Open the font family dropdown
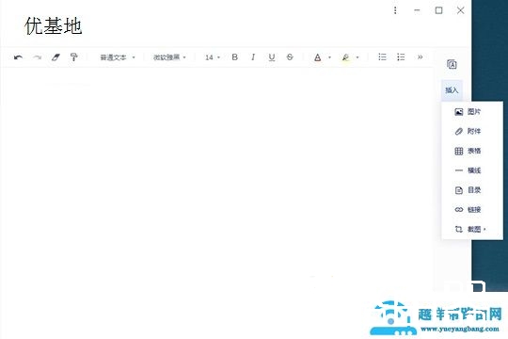Image resolution: width=508 pixels, height=339 pixels. coord(169,57)
